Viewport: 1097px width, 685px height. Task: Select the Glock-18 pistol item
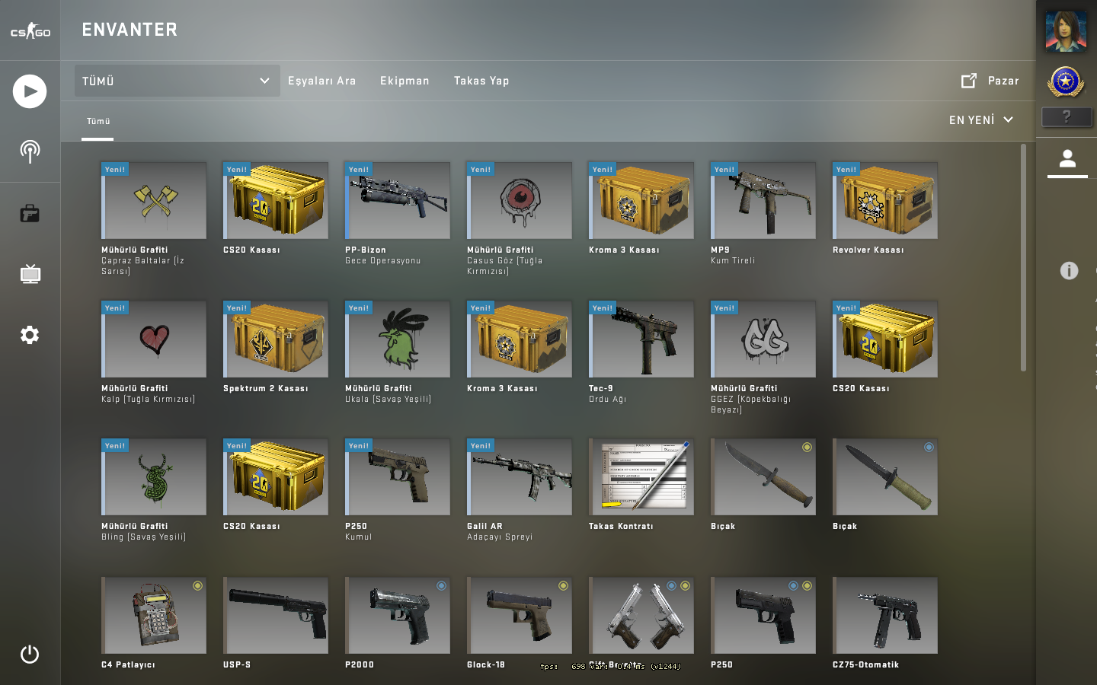coord(520,615)
